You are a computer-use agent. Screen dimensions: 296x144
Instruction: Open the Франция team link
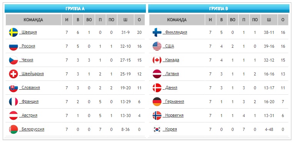29,102
